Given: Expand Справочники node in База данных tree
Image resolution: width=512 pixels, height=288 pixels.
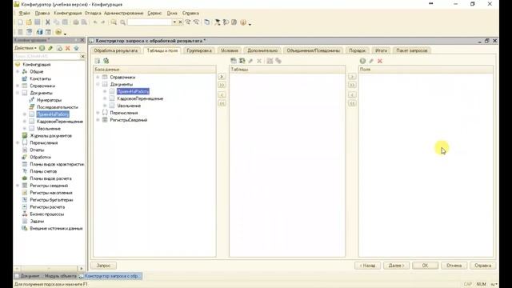Looking at the screenshot, I should coord(98,77).
